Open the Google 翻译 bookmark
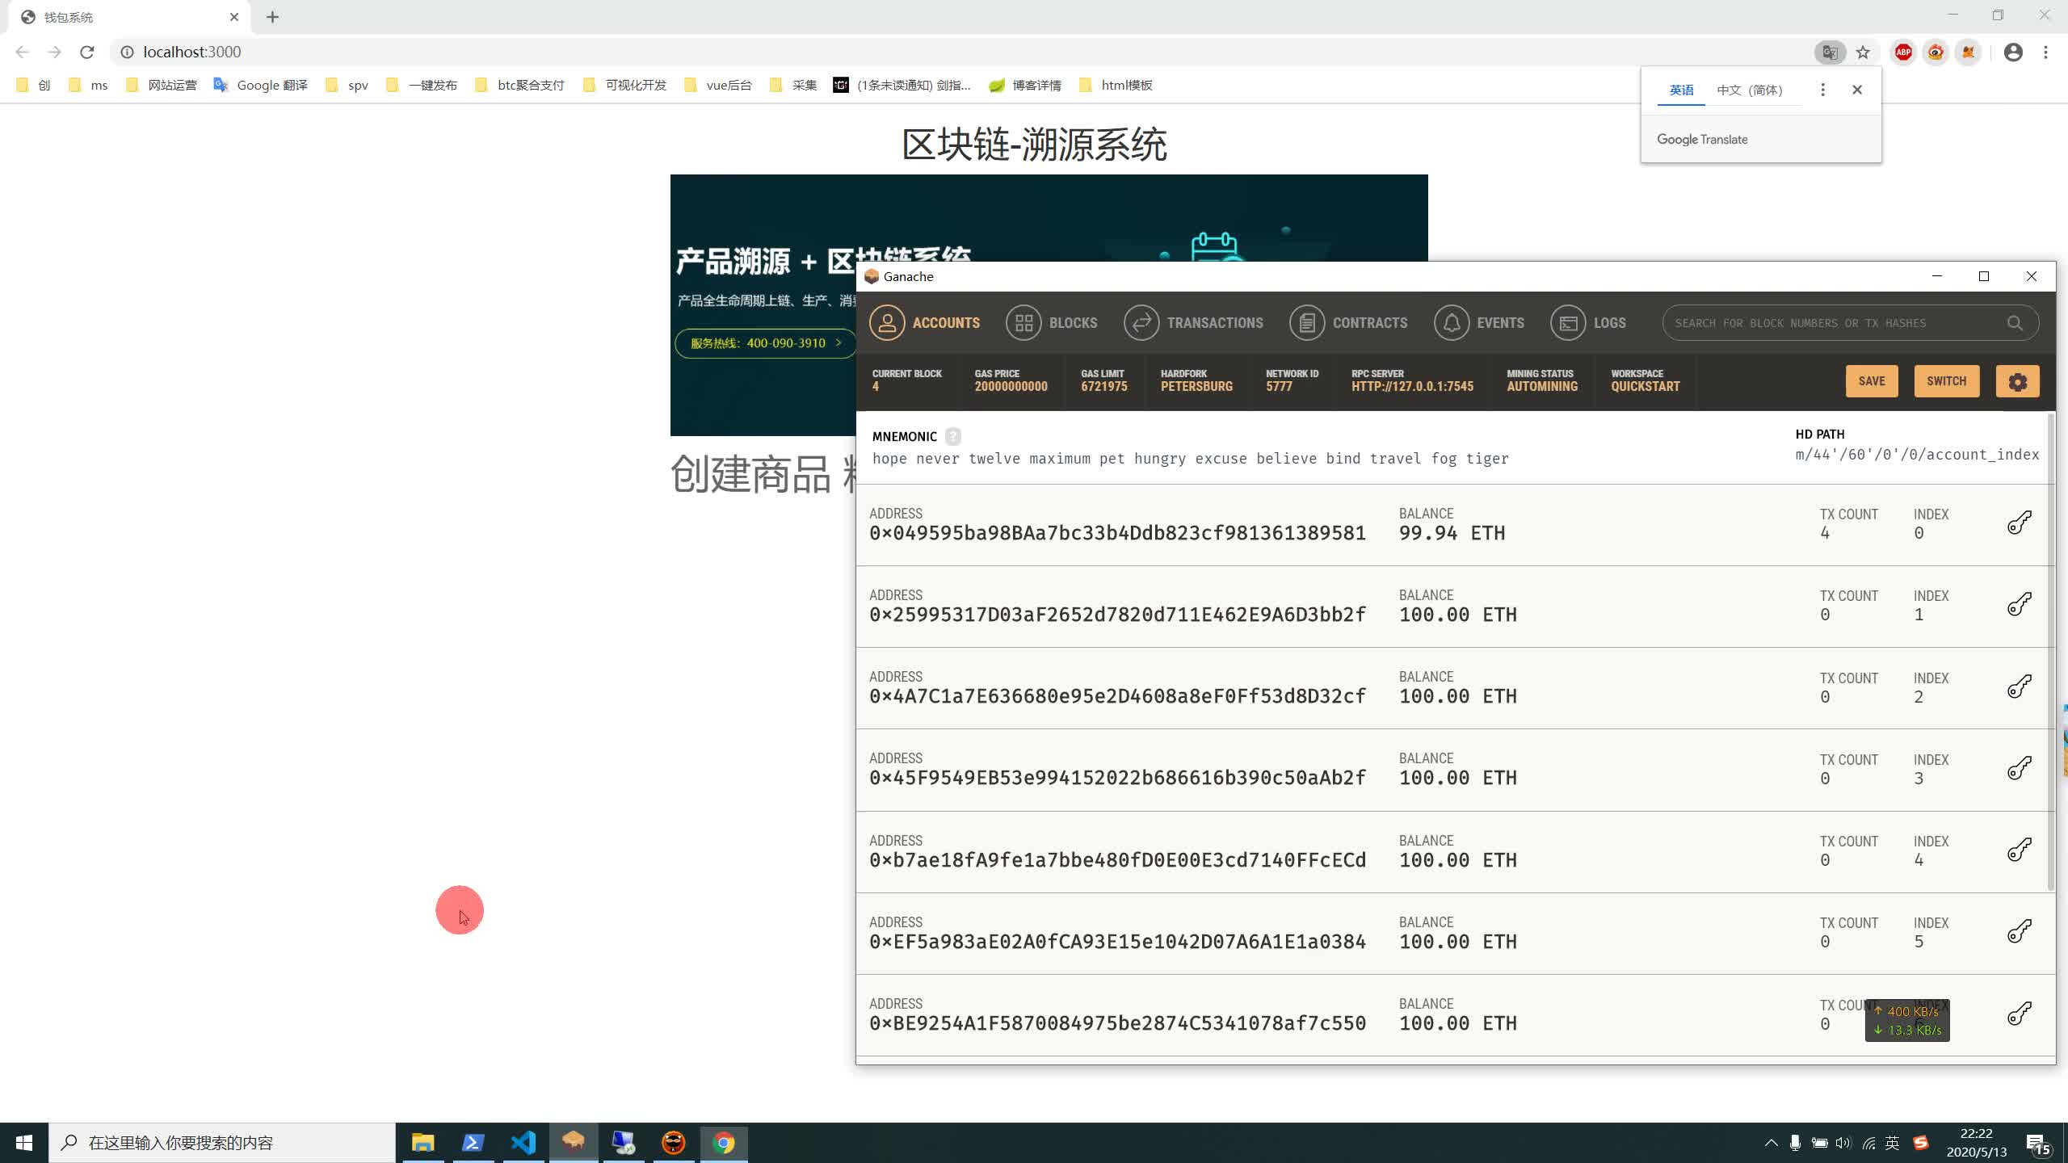Screen dimensions: 2068x1163 260,85
